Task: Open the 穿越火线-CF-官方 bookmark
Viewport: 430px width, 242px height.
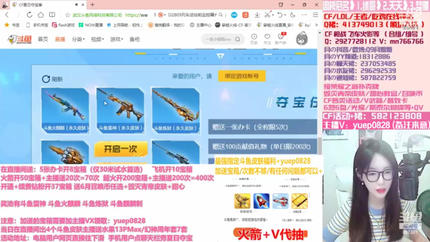Action: pos(233,25)
